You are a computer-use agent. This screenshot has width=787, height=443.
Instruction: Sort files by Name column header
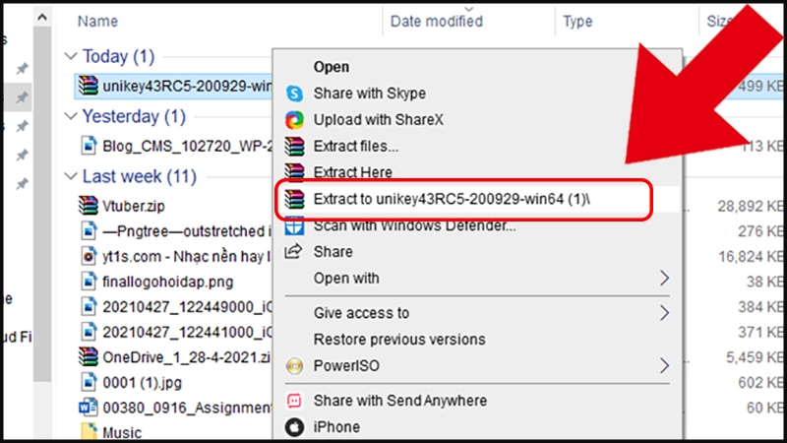(98, 21)
